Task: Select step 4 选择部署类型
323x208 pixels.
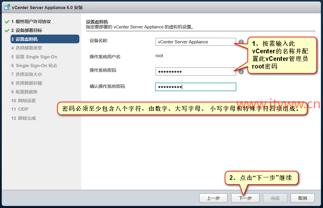Action: [26, 48]
